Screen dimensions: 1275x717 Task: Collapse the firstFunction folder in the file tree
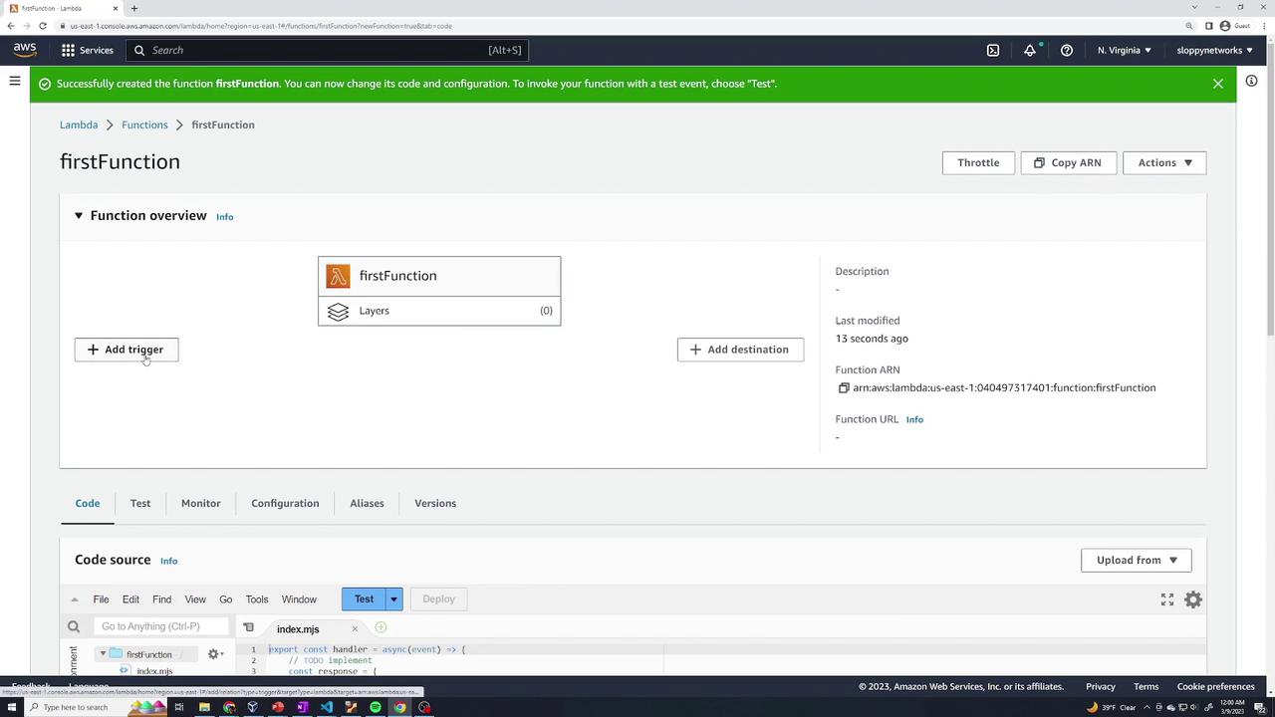(x=103, y=654)
